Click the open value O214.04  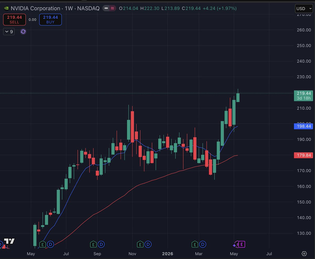[x=129, y=8]
